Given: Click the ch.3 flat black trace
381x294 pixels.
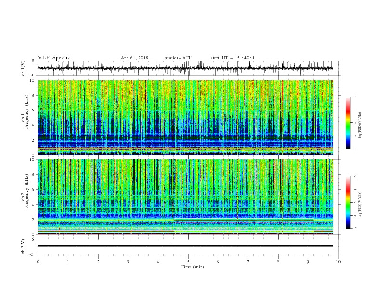Looking at the screenshot, I should (185, 246).
